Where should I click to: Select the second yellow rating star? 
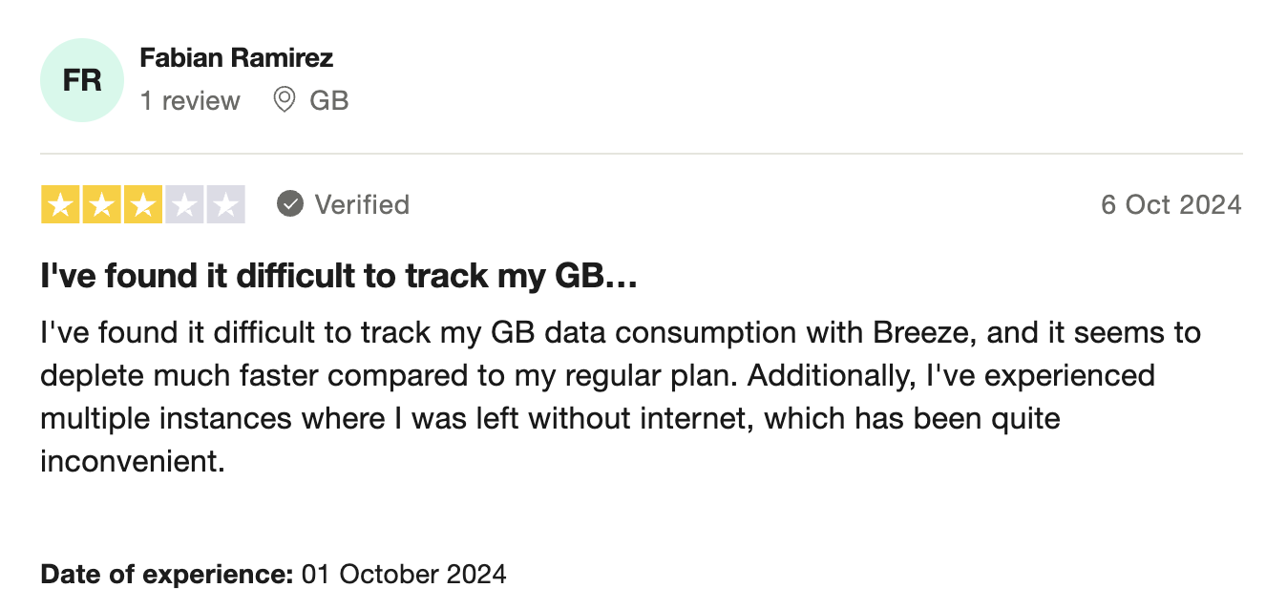click(x=101, y=205)
